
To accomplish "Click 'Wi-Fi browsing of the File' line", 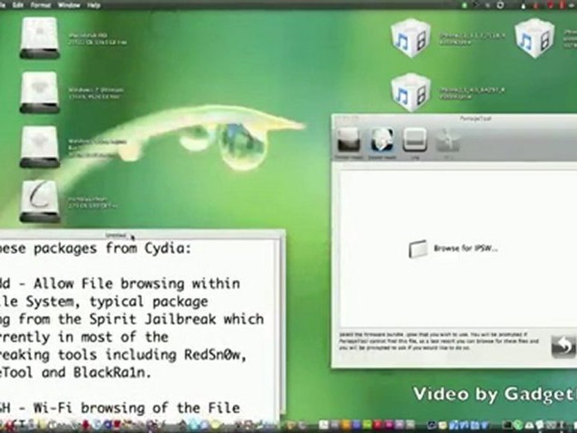I will click(x=136, y=408).
